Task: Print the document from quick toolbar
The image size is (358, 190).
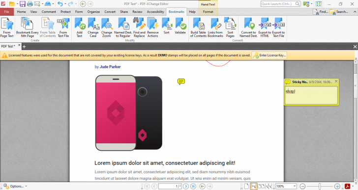Action: [30, 3]
